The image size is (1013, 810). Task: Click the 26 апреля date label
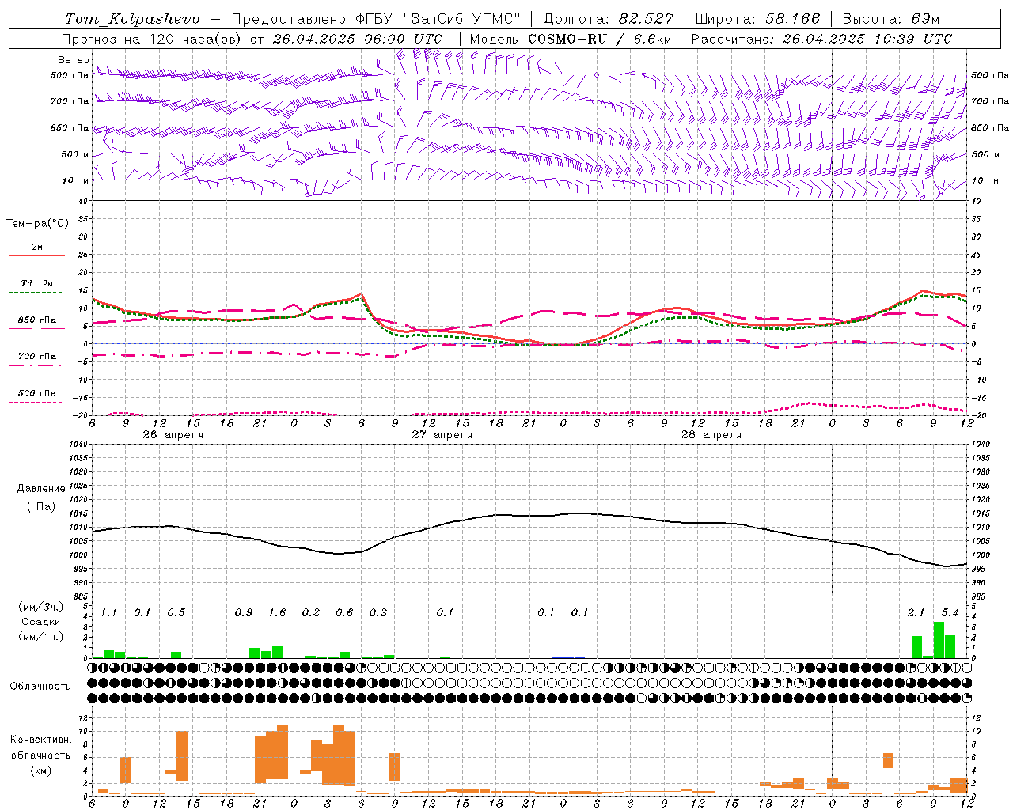pyautogui.click(x=173, y=435)
